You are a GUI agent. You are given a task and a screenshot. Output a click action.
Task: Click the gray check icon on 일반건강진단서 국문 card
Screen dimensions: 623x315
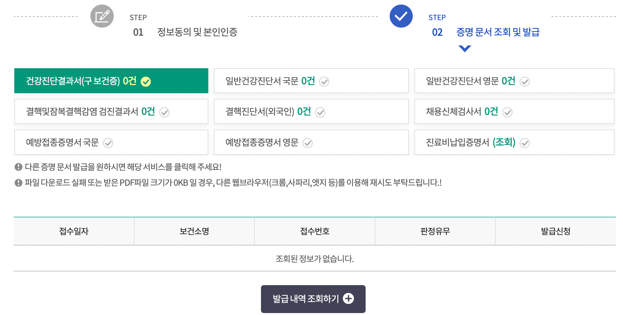[324, 82]
